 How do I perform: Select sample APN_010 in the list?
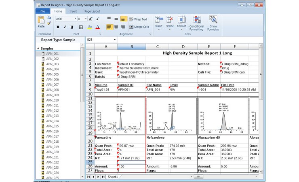click(x=52, y=100)
